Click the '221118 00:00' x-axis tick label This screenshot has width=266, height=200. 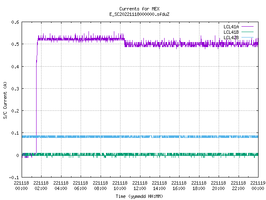tap(21, 186)
